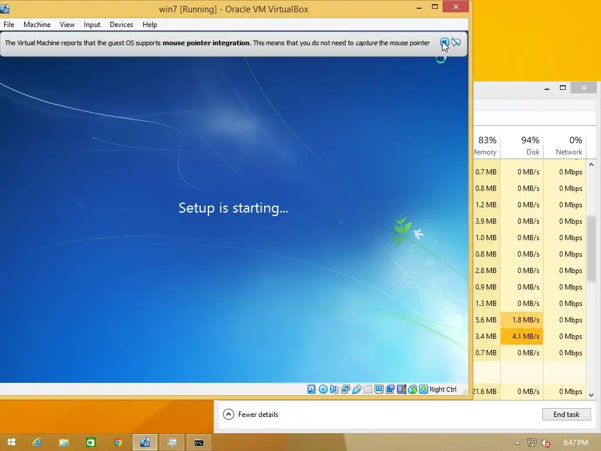This screenshot has width=601, height=451.
Task: Click the keyboard capture green arrow icon
Action: click(x=423, y=389)
